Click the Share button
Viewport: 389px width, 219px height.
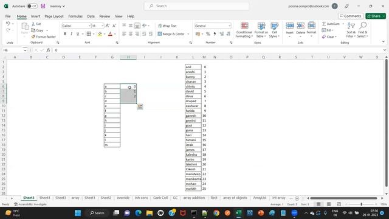coord(376,16)
